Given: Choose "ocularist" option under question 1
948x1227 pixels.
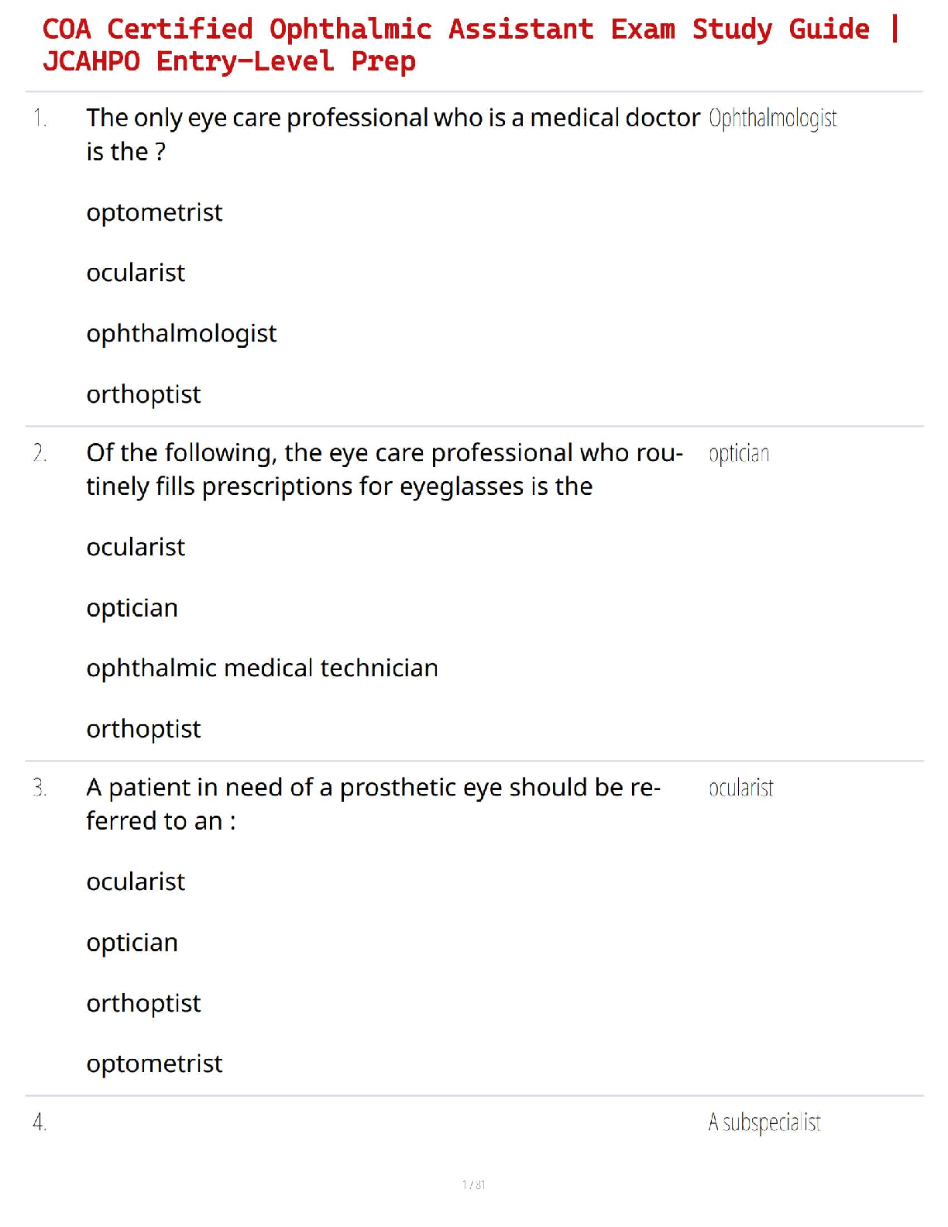Looking at the screenshot, I should (136, 273).
